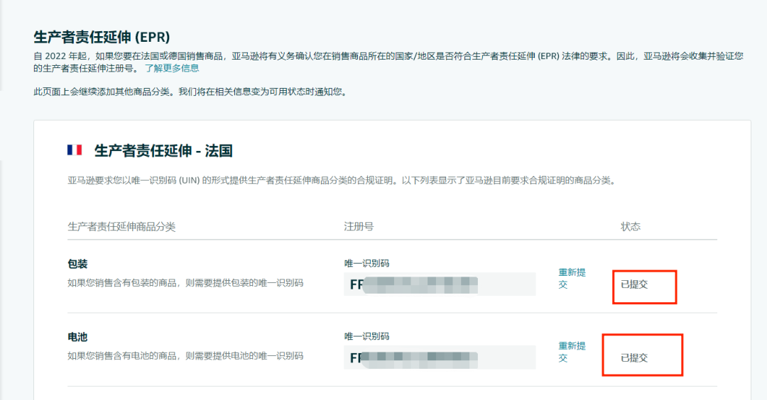
Task: Click the 状态 column header
Action: click(x=631, y=227)
